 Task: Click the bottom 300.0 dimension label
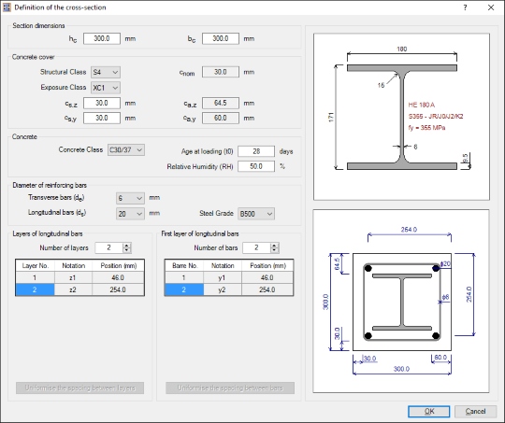coord(401,369)
